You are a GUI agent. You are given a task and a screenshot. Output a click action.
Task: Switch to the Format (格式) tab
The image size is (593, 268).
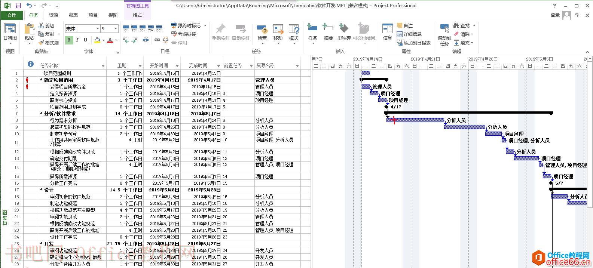coord(137,15)
